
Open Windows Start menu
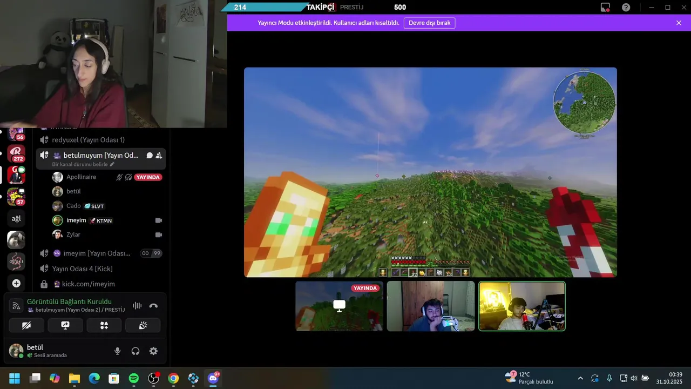point(15,378)
